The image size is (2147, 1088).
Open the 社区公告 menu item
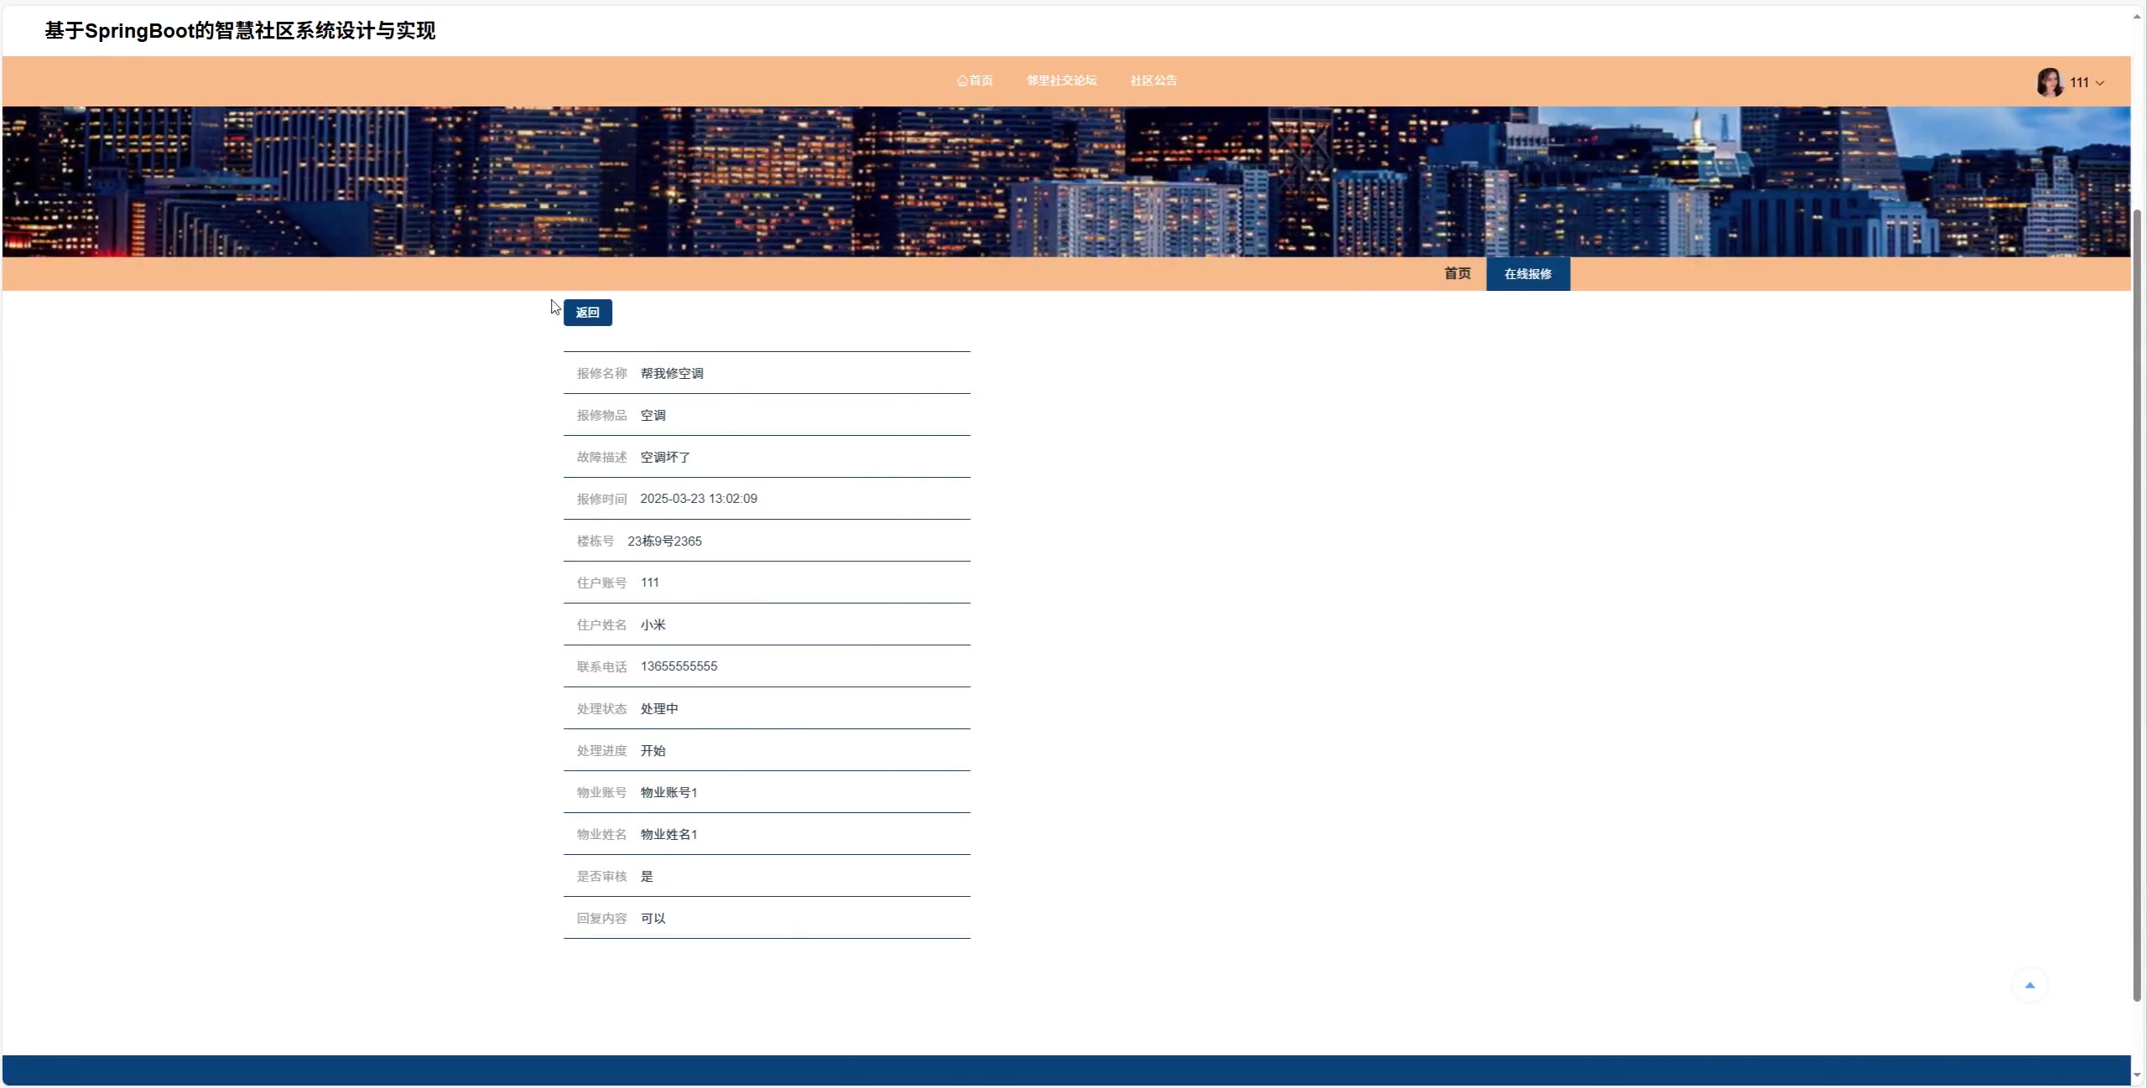coord(1153,80)
